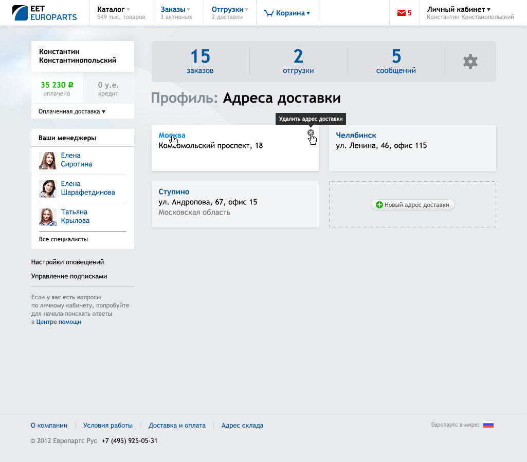
Task: Open the Корзина cart dropdown
Action: [287, 13]
